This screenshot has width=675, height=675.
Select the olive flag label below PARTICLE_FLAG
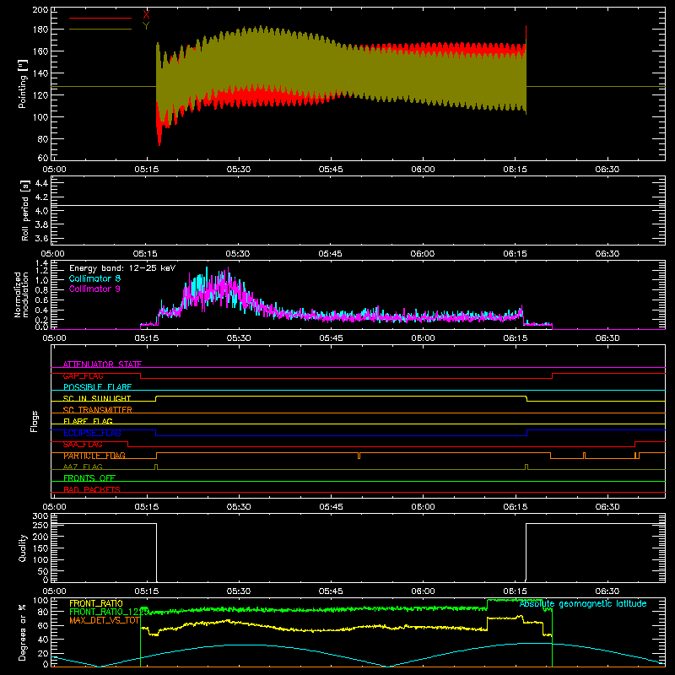pyautogui.click(x=83, y=467)
